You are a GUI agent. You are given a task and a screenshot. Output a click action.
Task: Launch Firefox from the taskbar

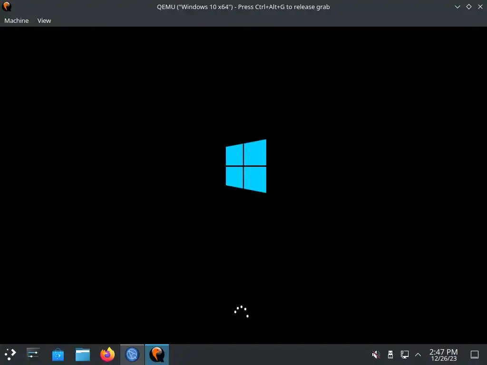click(107, 355)
